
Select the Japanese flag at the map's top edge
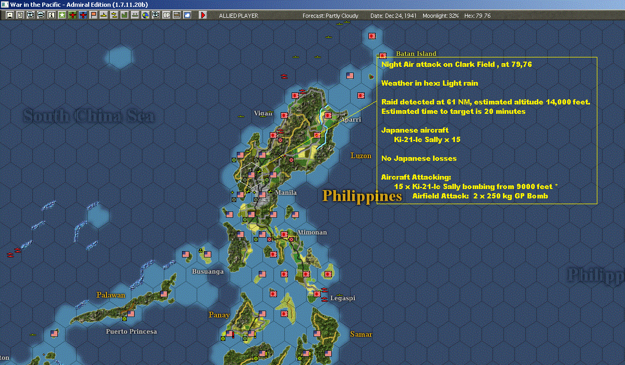pos(372,36)
